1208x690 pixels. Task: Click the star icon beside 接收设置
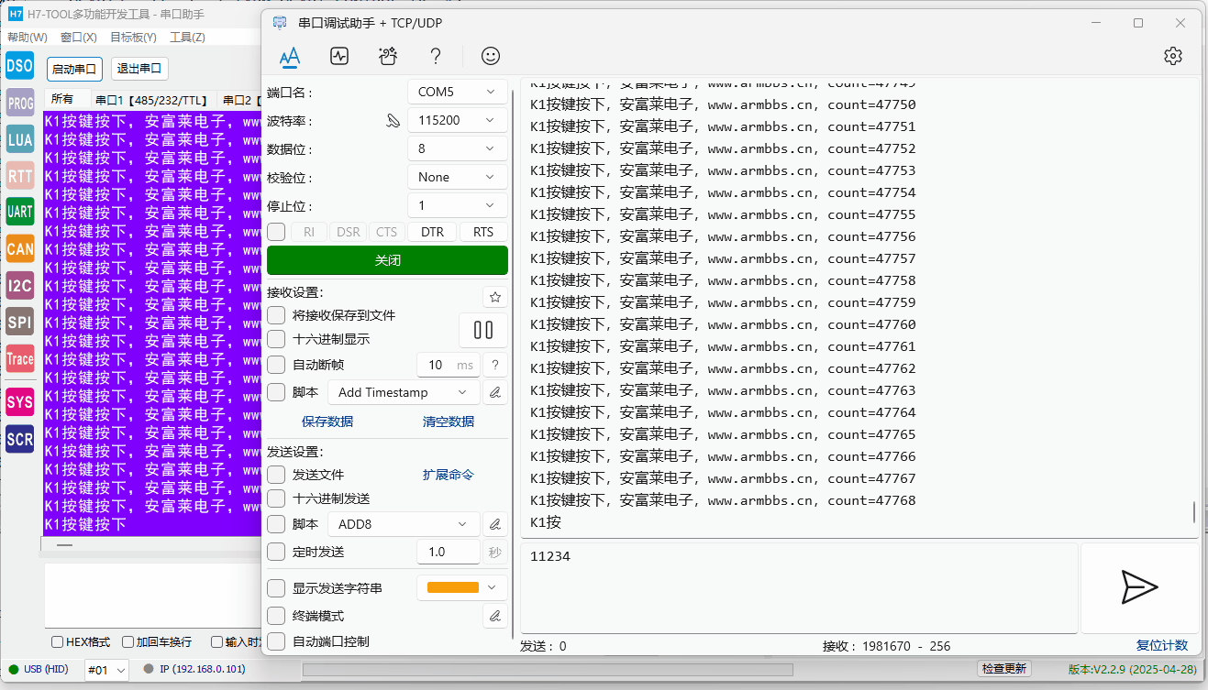495,297
